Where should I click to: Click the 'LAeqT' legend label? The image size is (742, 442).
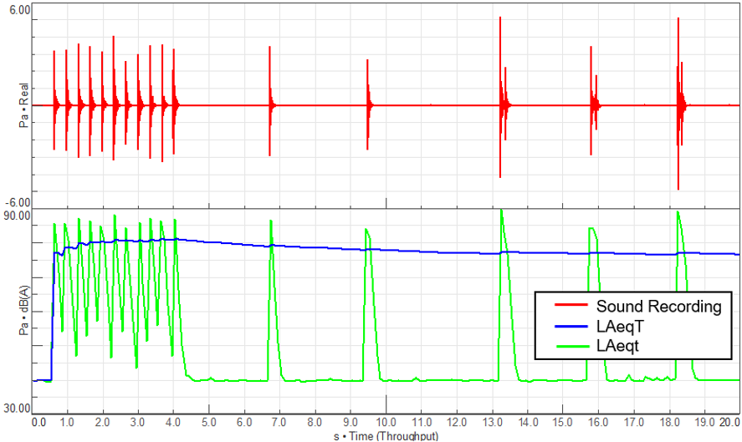[620, 326]
